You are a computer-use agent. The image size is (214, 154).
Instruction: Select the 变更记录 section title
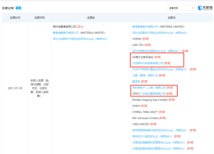tap(8, 8)
